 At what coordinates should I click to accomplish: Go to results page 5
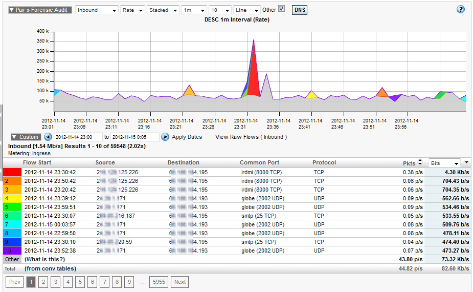coord(80,282)
